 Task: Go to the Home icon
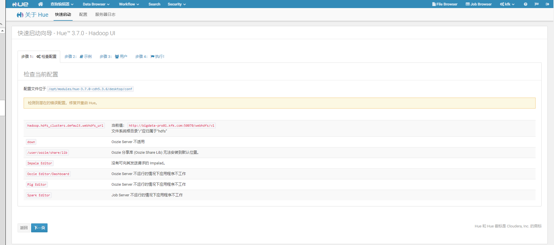(x=41, y=4)
